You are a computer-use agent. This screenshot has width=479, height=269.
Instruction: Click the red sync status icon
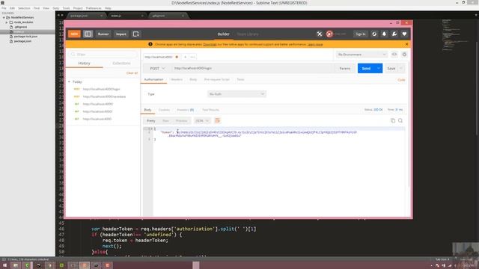329,34
